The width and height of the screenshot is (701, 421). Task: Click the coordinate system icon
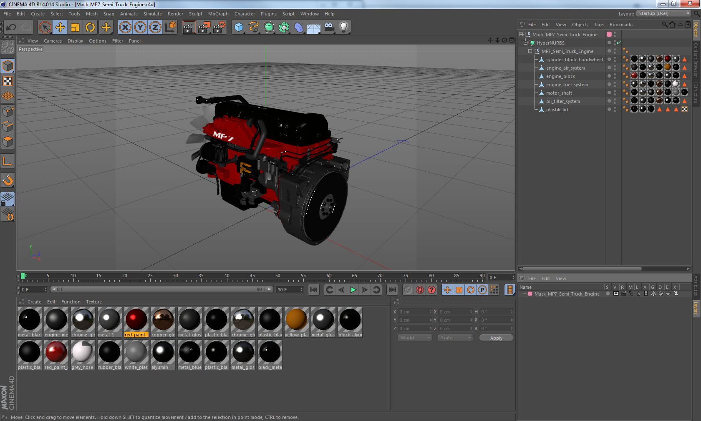[170, 28]
